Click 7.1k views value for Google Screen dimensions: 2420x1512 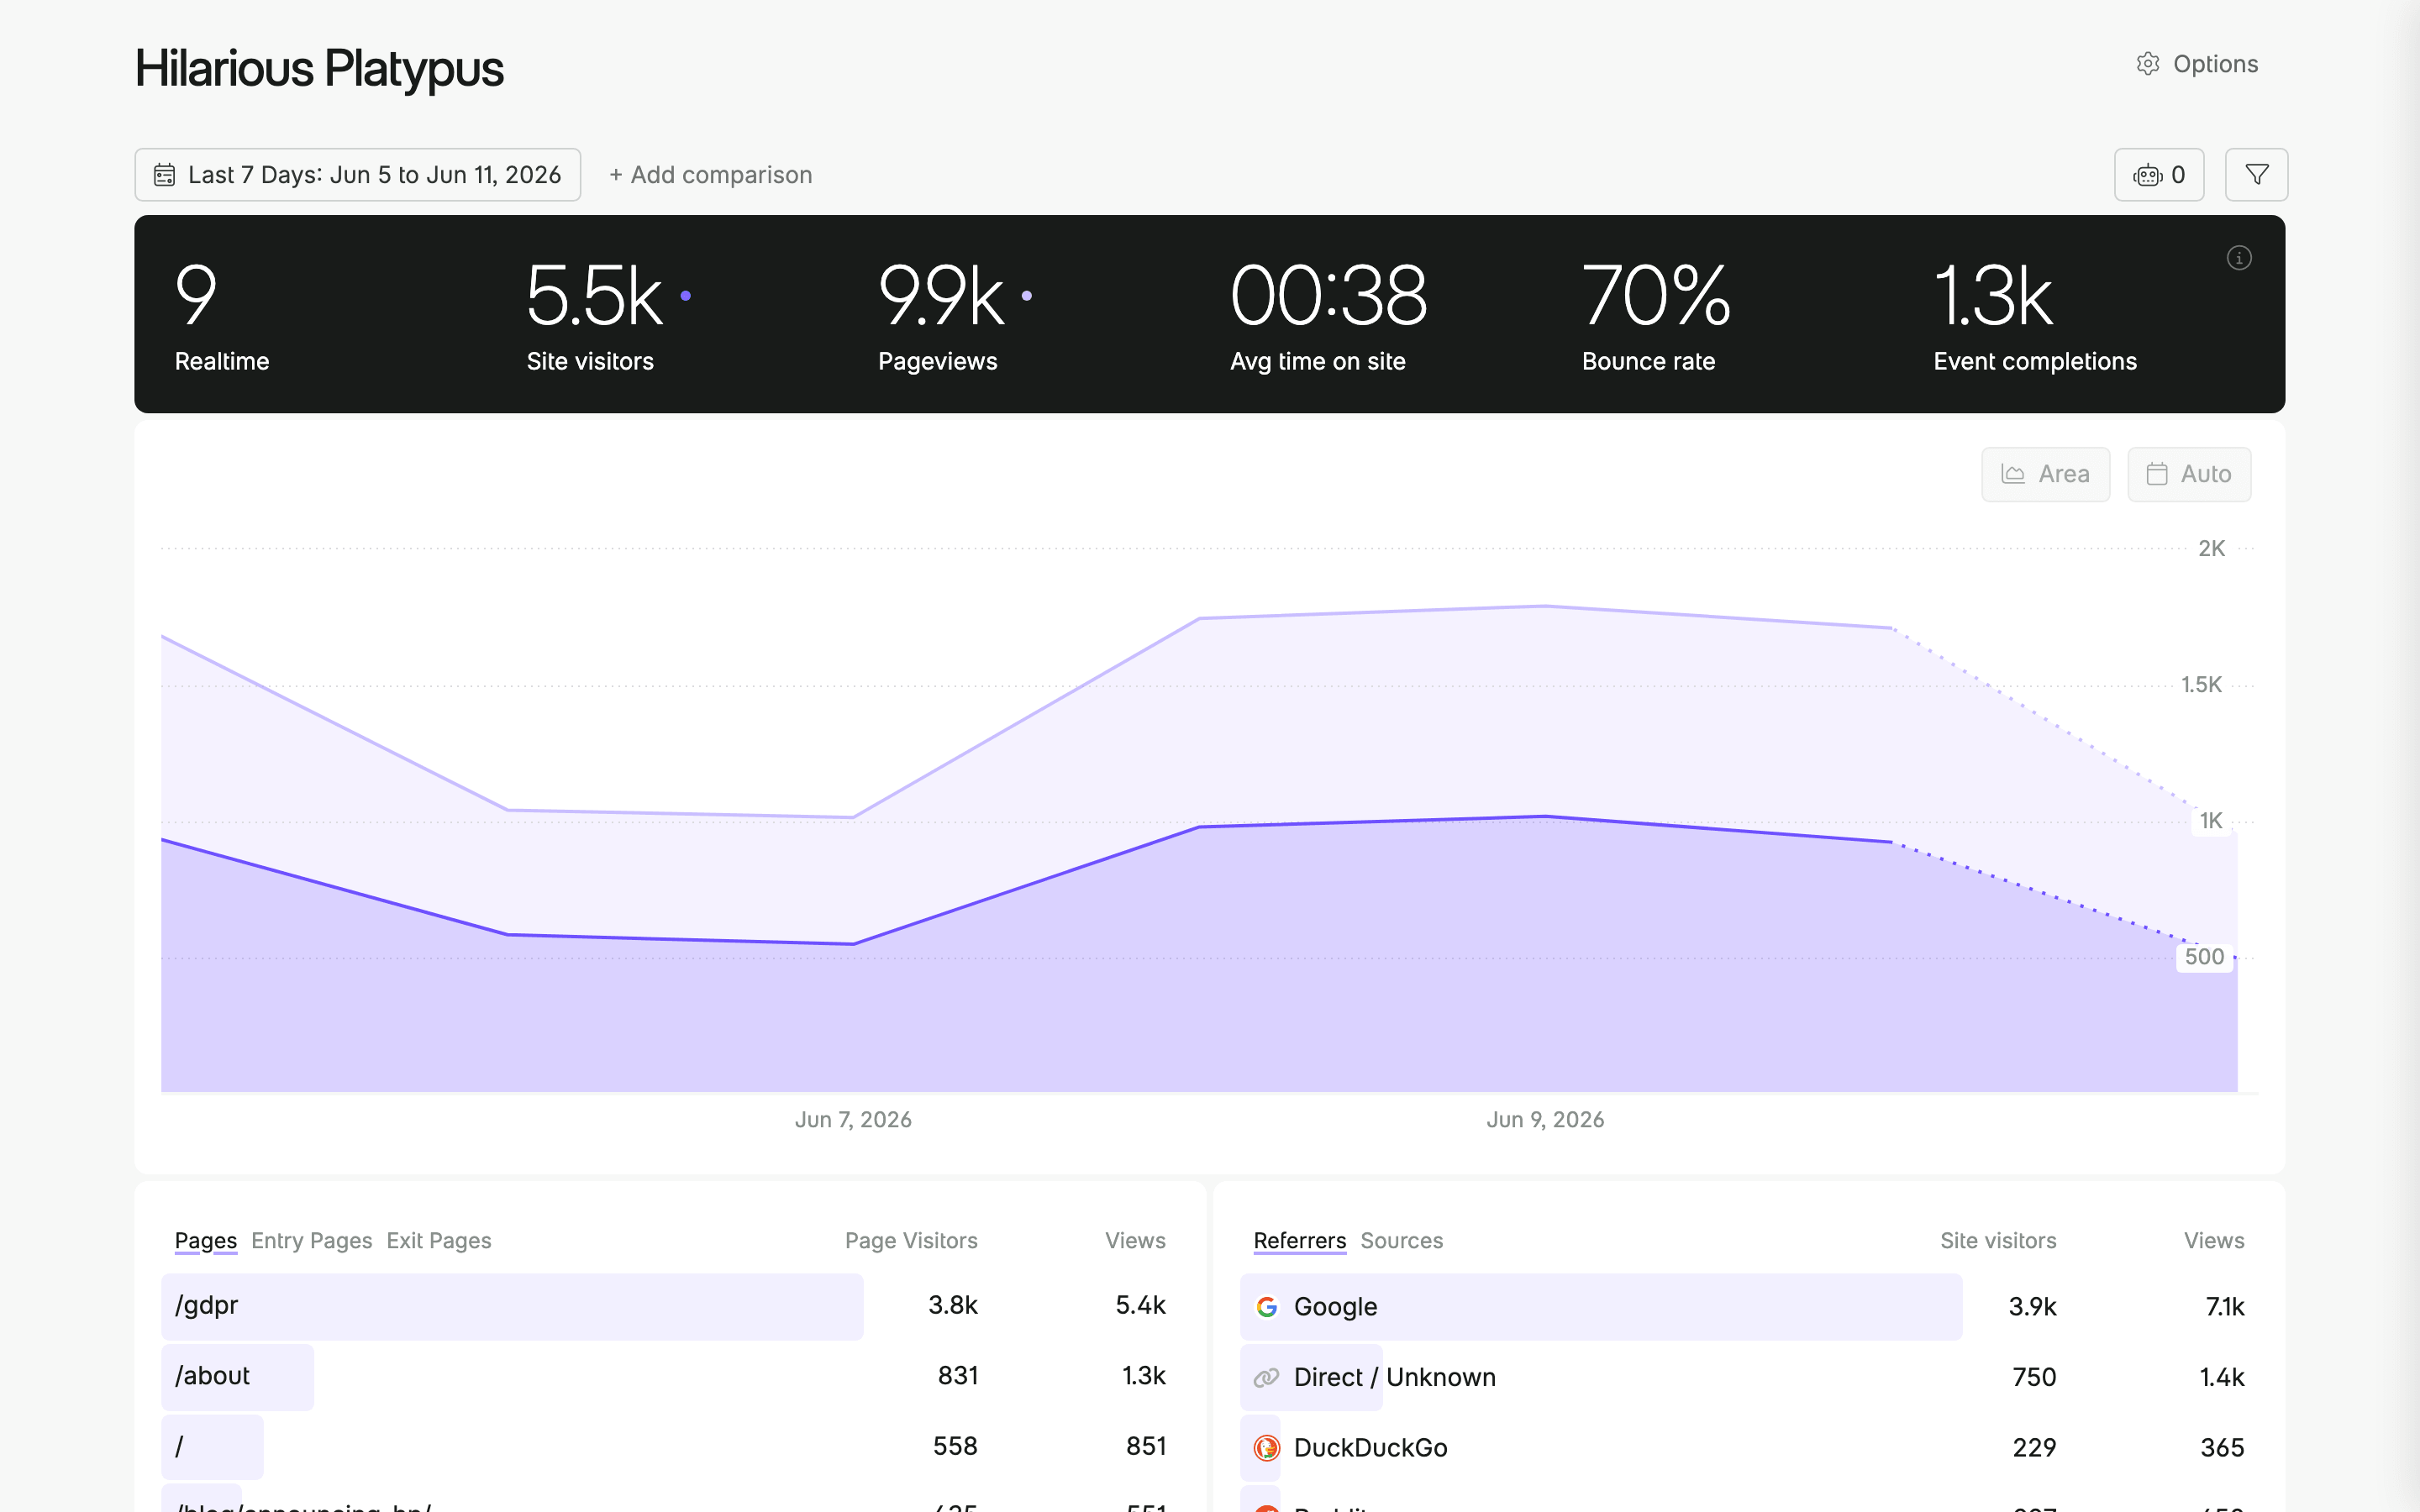coord(2225,1306)
